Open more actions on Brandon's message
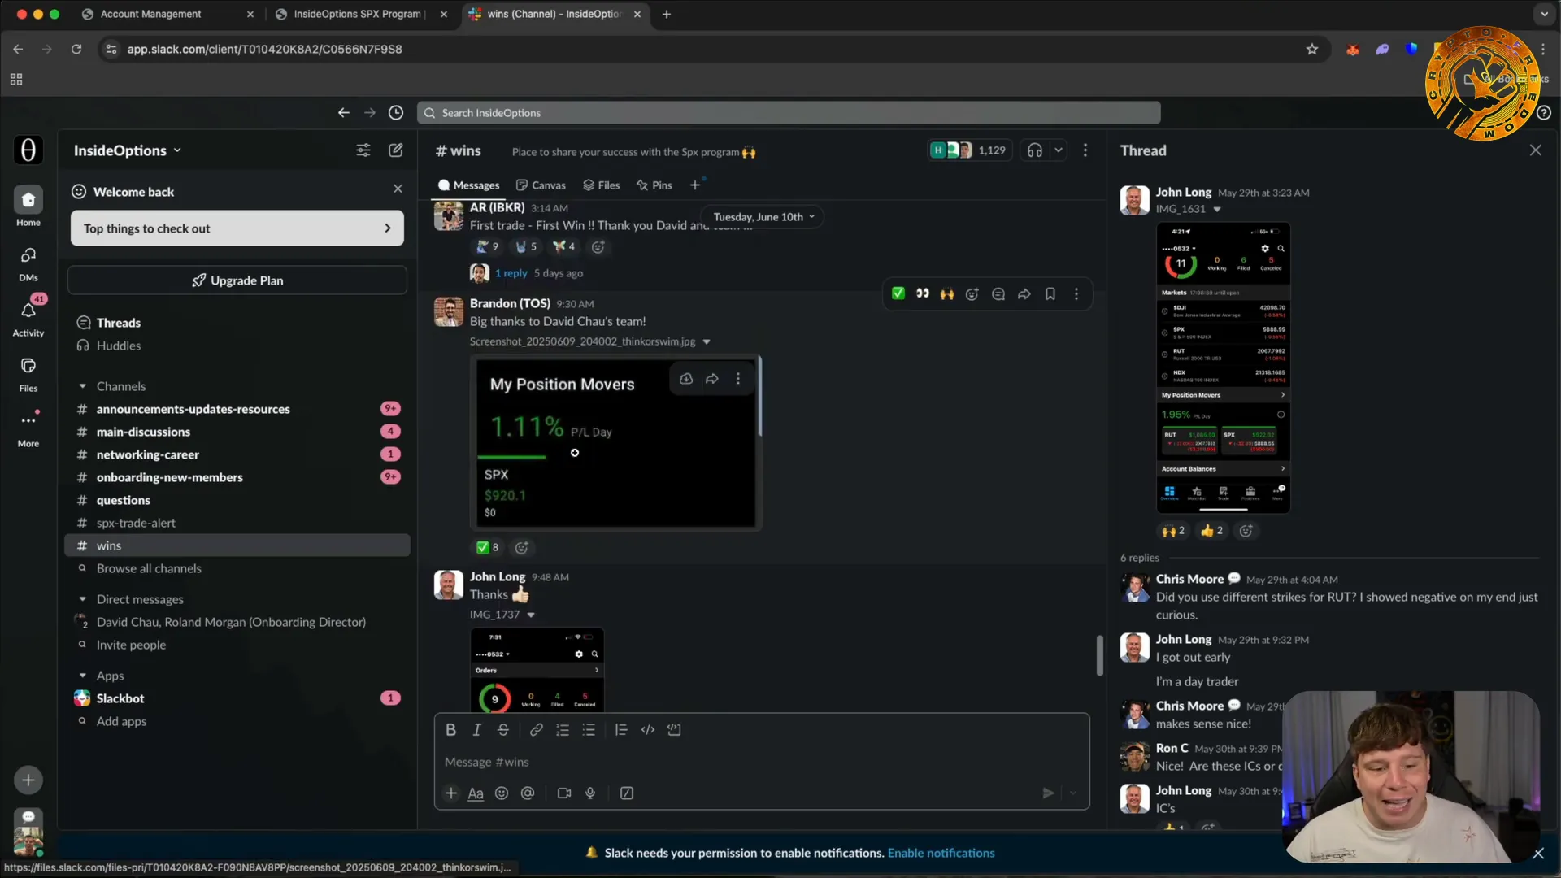1561x878 pixels. [x=1076, y=294]
